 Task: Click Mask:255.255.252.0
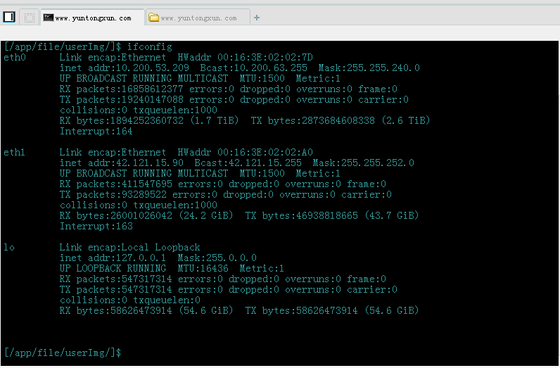(363, 163)
